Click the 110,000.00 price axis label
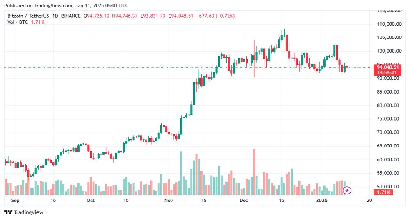410x219 pixels. [x=389, y=24]
